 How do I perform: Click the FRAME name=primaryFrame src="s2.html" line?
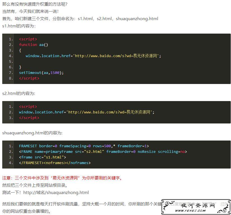pyautogui.click(x=103, y=151)
